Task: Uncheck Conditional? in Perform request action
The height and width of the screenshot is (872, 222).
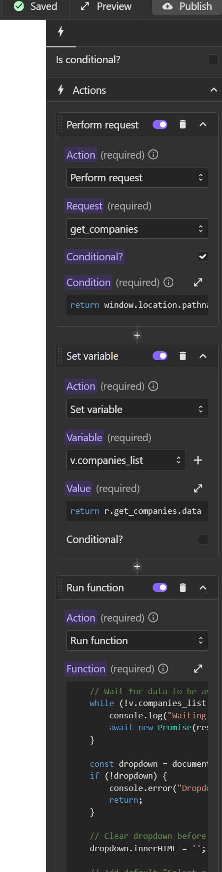Action: click(x=203, y=256)
